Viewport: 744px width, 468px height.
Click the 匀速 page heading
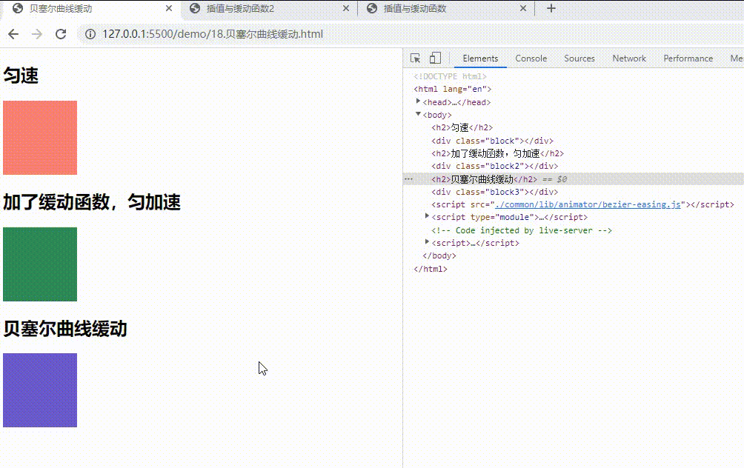(x=21, y=76)
